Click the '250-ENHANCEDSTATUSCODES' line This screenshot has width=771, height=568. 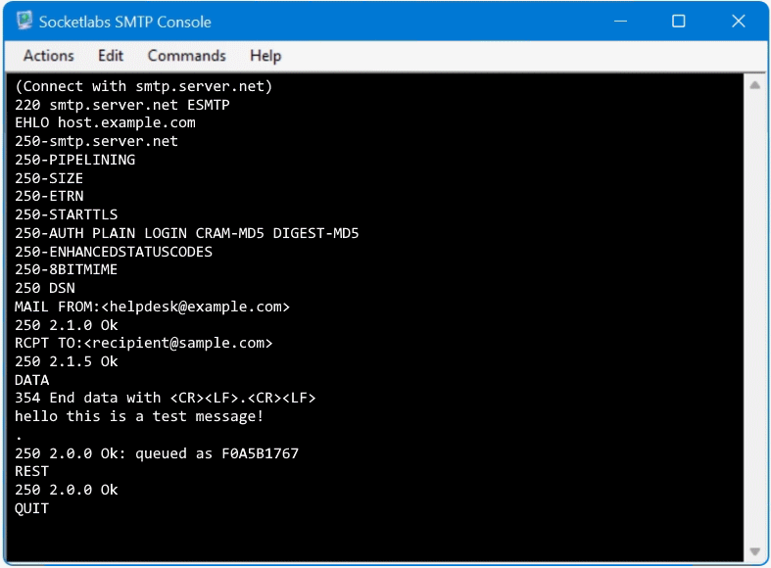coord(114,252)
